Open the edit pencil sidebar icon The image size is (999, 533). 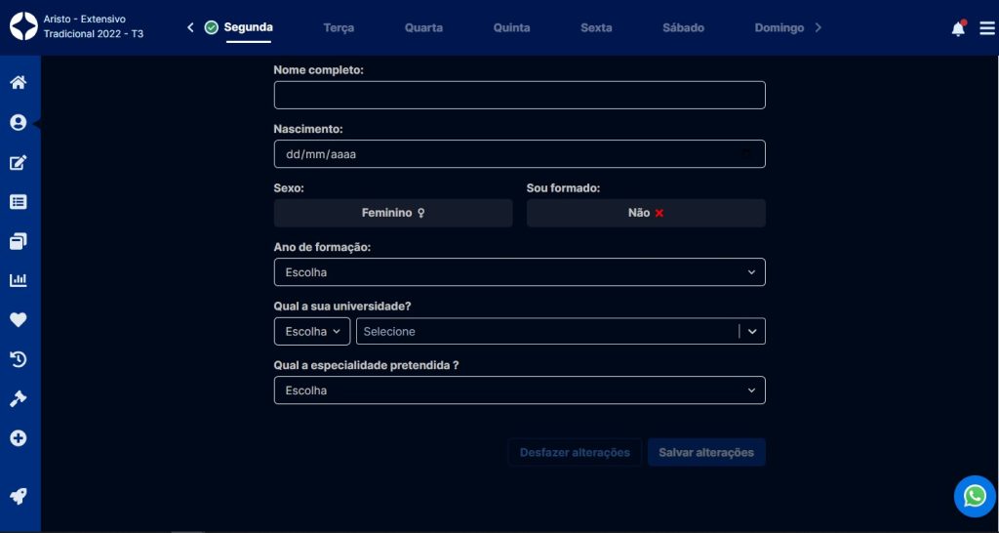pyautogui.click(x=18, y=163)
